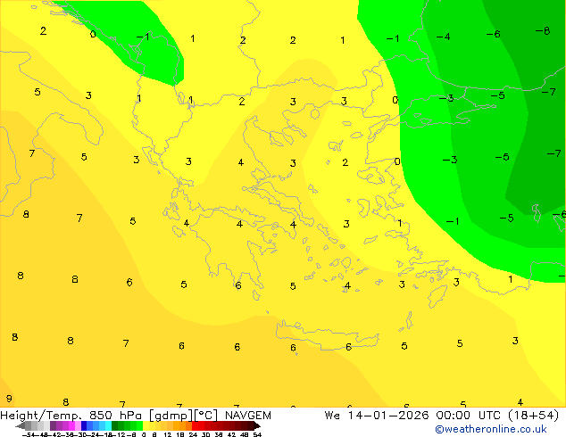Click the dark maroon right arrow end of legend
Screen dimensions: 566x437
click(257, 425)
